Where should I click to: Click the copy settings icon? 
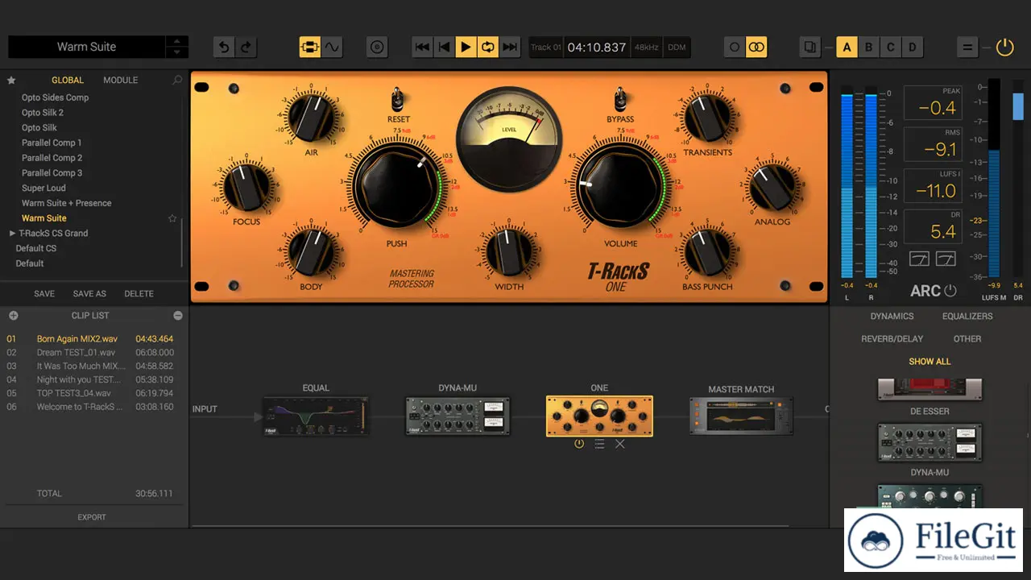click(810, 48)
